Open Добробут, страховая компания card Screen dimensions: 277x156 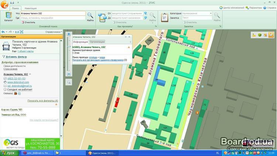click(x=20, y=62)
